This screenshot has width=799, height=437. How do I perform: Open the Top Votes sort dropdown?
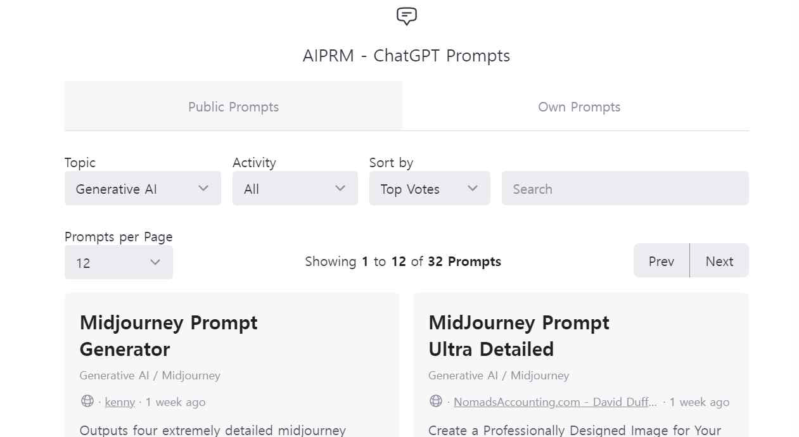click(x=430, y=188)
